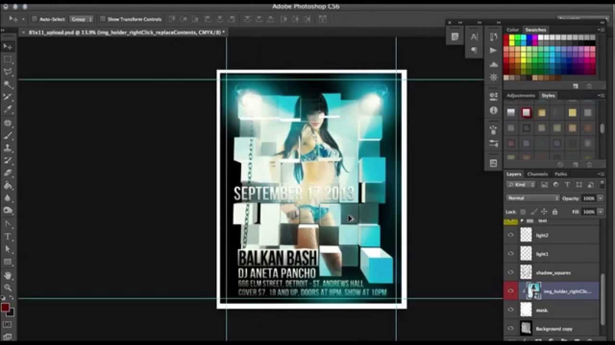Select the Move tool
The height and width of the screenshot is (345, 615).
pyautogui.click(x=8, y=45)
